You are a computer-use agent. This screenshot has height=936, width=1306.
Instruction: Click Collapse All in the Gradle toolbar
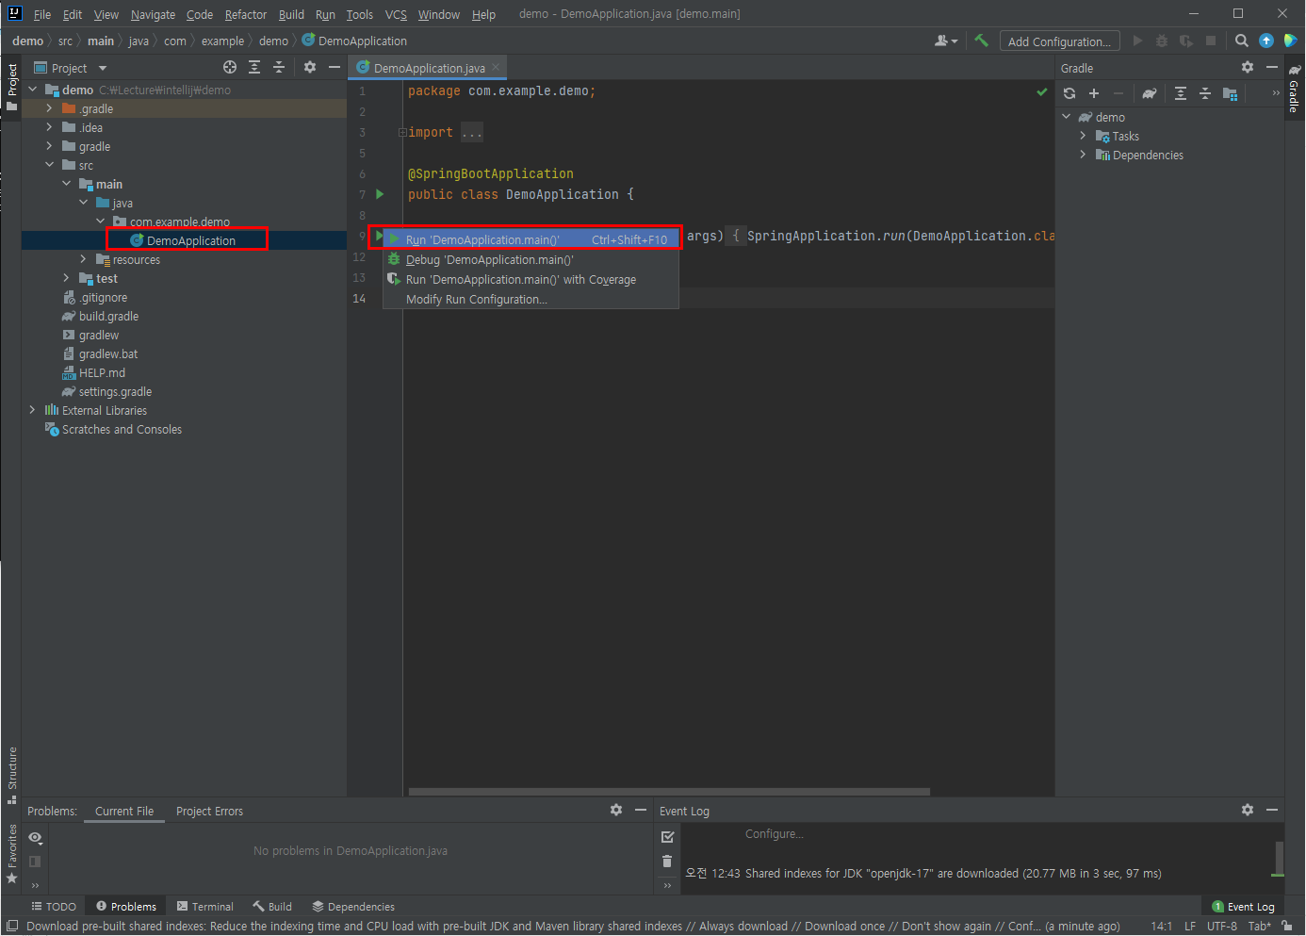[x=1205, y=93]
